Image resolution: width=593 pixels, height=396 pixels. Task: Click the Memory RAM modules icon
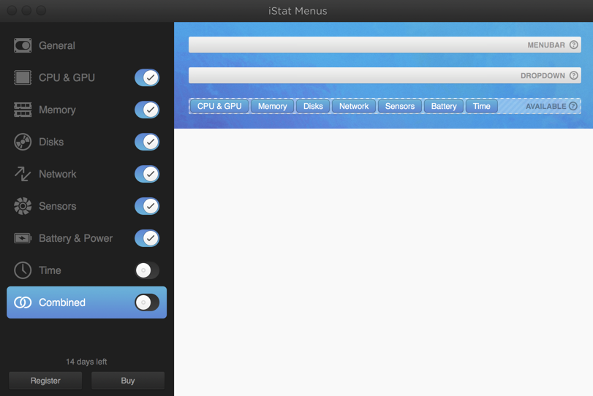pyautogui.click(x=23, y=110)
